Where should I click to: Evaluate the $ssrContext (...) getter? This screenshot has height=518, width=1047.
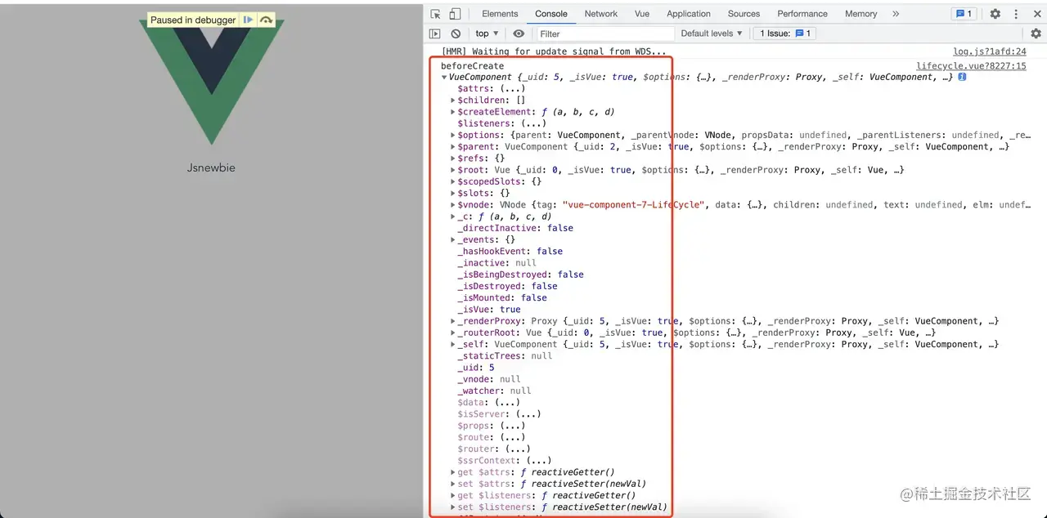(538, 461)
